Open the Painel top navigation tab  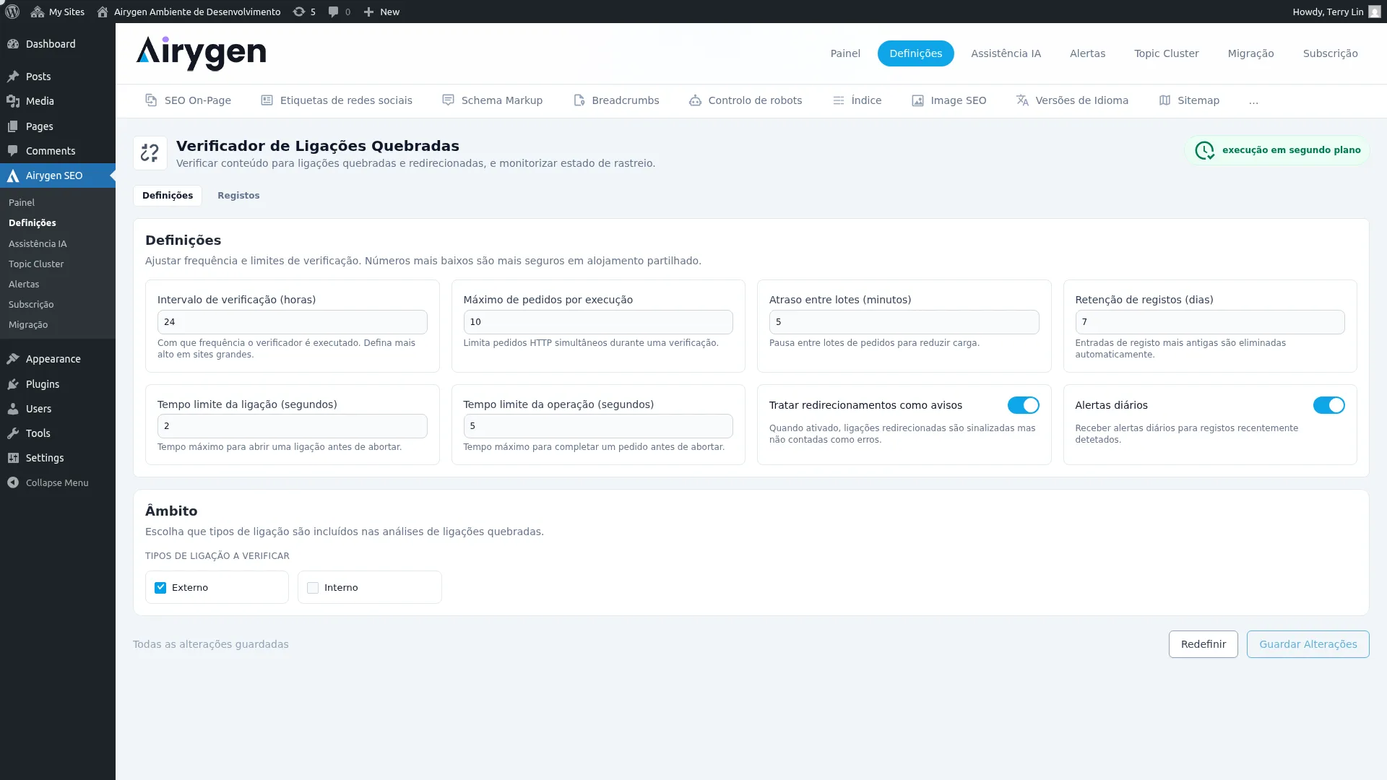pyautogui.click(x=845, y=53)
